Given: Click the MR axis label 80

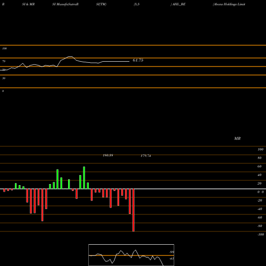Looking at the screenshot, I should 260,158.
